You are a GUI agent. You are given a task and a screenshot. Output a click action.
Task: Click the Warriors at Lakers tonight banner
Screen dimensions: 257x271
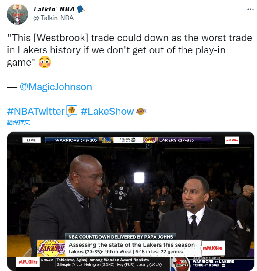tap(213, 264)
